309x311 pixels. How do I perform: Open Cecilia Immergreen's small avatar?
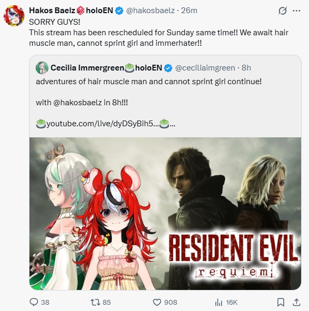point(42,68)
